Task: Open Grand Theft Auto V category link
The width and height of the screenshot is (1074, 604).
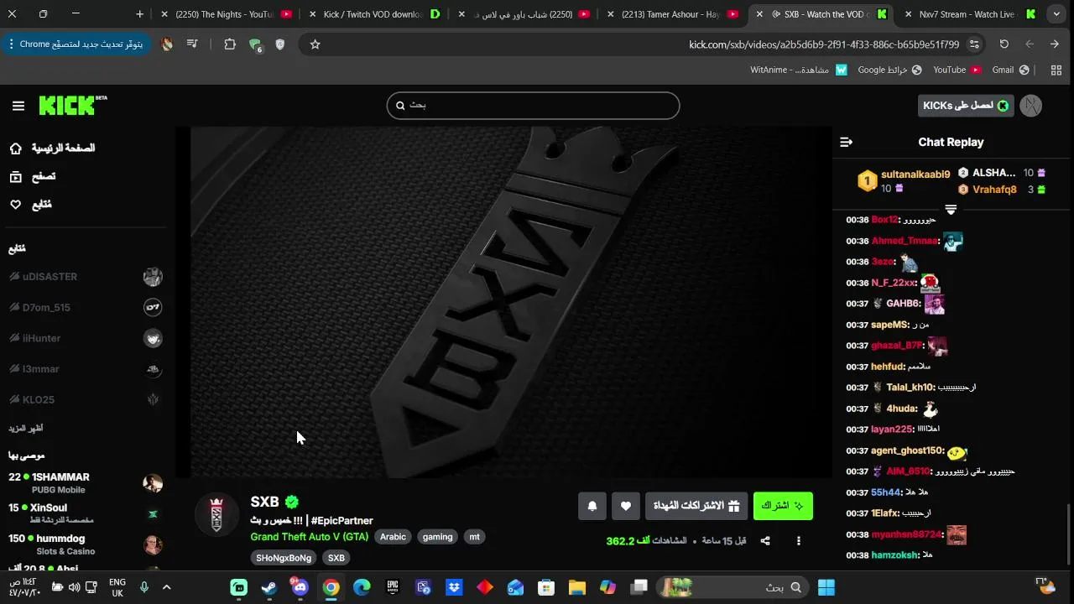Action: click(x=309, y=537)
